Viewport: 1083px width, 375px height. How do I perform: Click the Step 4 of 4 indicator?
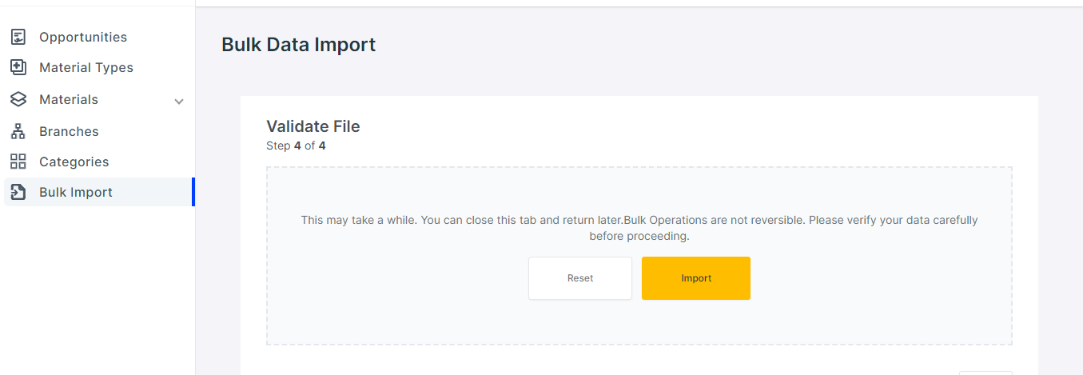pos(296,146)
